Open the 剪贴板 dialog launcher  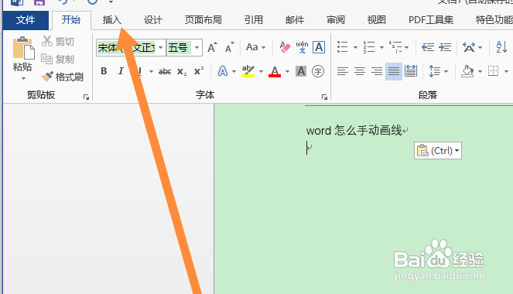pyautogui.click(x=86, y=97)
